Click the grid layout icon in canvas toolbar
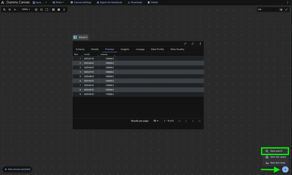This screenshot has width=292, height=175. click(x=53, y=10)
